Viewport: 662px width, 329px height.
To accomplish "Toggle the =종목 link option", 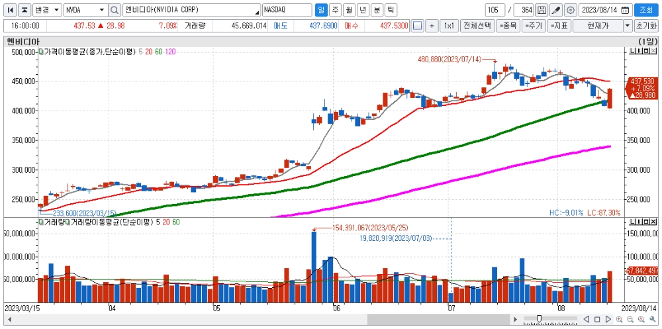I will 508,26.
